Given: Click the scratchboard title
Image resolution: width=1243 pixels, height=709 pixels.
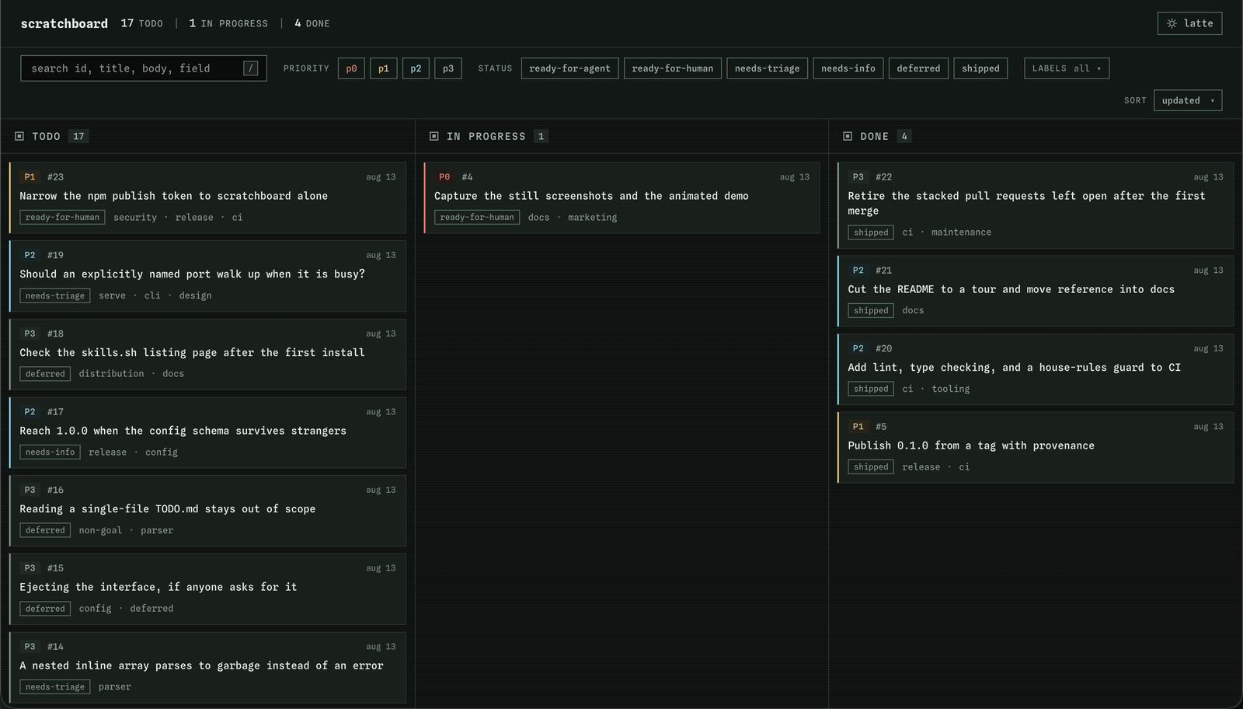Looking at the screenshot, I should [64, 23].
